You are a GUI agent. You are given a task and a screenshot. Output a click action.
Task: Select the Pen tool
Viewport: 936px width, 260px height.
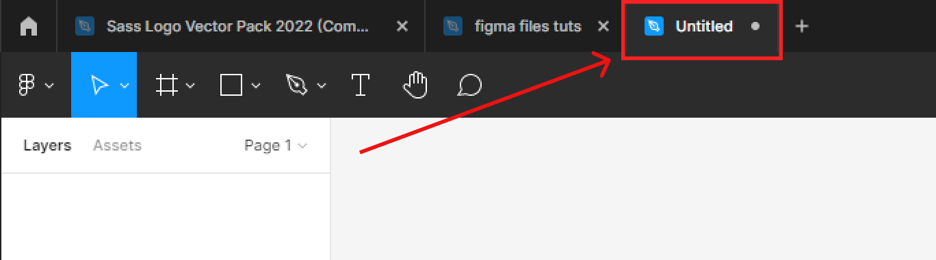pos(296,86)
